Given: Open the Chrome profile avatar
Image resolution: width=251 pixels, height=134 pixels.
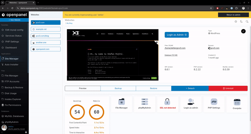Looking at the screenshot, I should point(243,8).
